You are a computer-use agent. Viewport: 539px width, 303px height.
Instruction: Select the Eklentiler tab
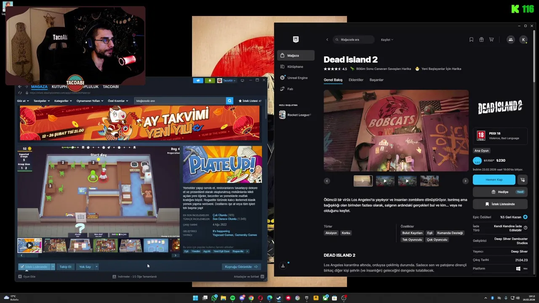(356, 80)
